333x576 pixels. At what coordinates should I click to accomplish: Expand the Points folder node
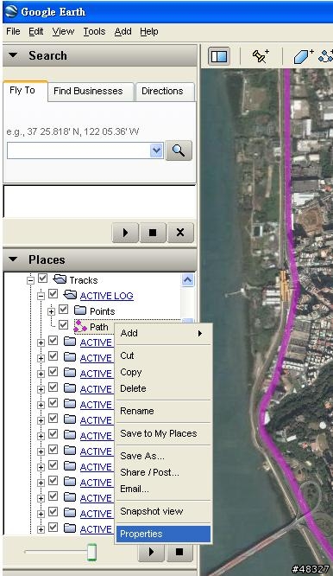[x=51, y=311]
